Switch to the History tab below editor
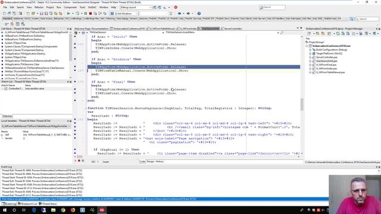 click(160, 162)
